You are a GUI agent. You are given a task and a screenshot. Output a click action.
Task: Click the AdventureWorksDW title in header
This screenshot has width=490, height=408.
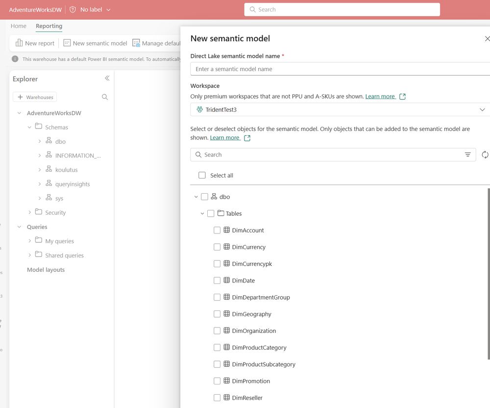[x=35, y=10]
